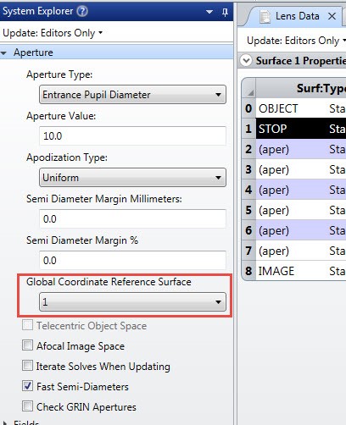Click the Lens Data tab icon

[265, 16]
